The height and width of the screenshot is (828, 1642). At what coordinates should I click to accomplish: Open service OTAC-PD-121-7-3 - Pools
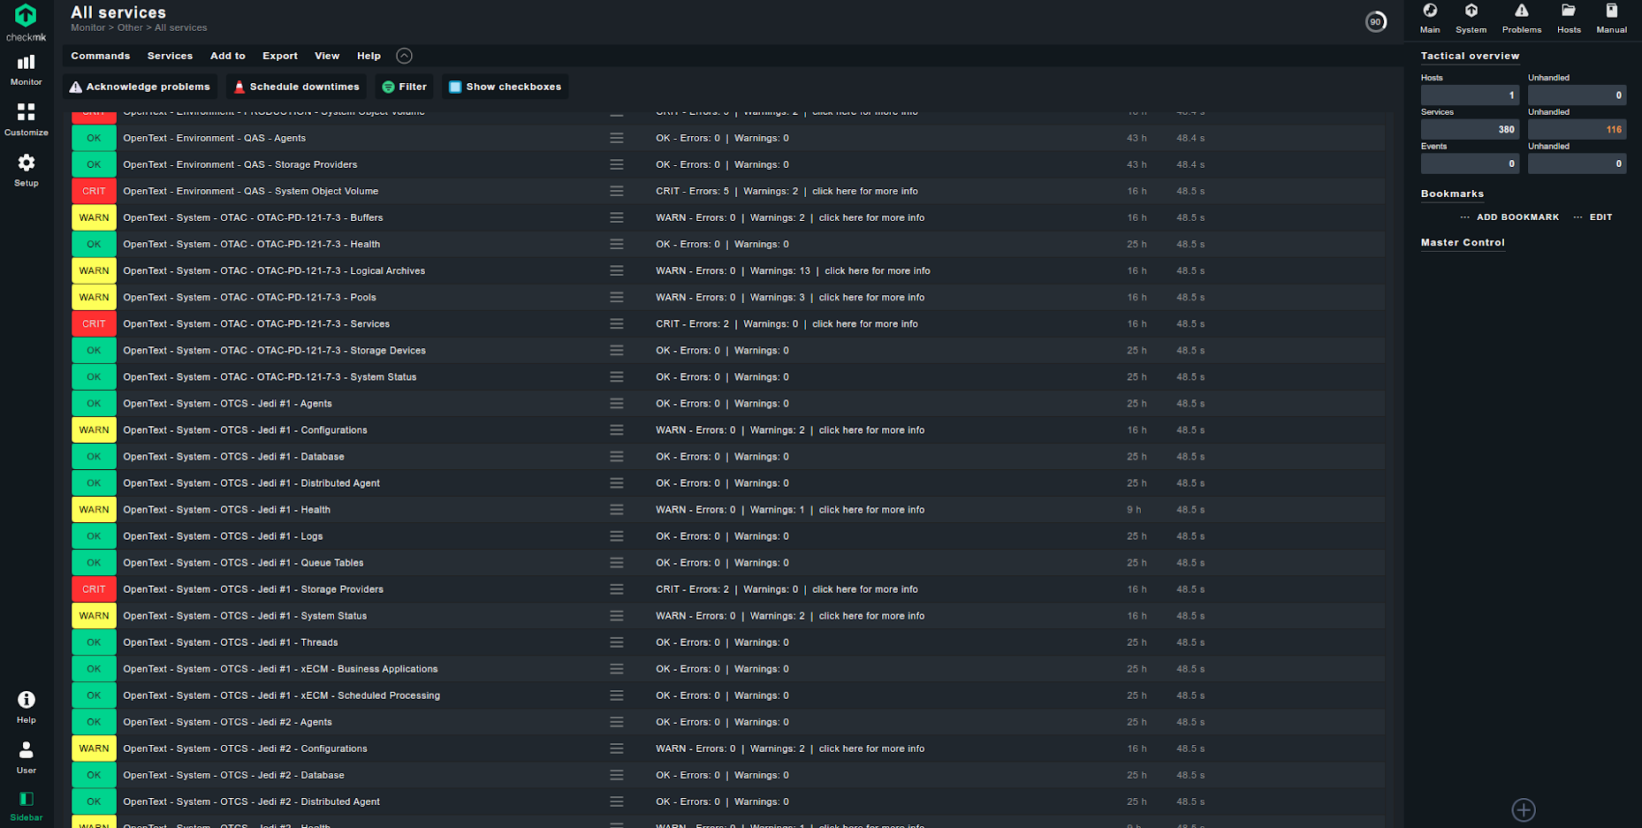pyautogui.click(x=249, y=297)
